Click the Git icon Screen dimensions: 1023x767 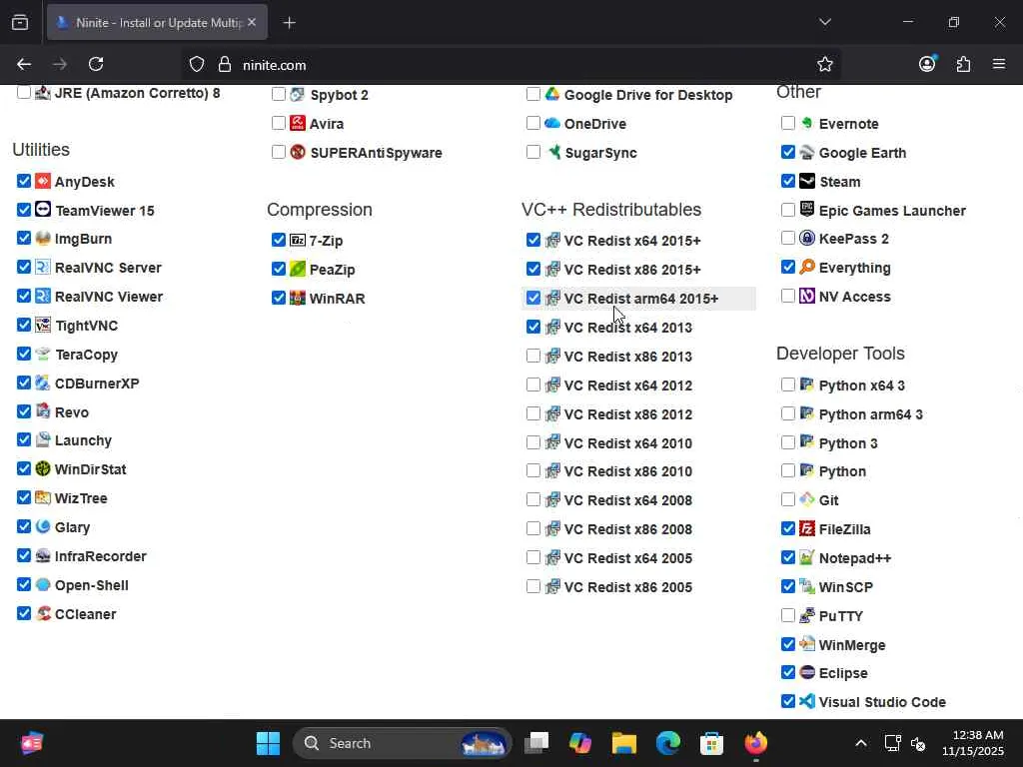click(807, 499)
